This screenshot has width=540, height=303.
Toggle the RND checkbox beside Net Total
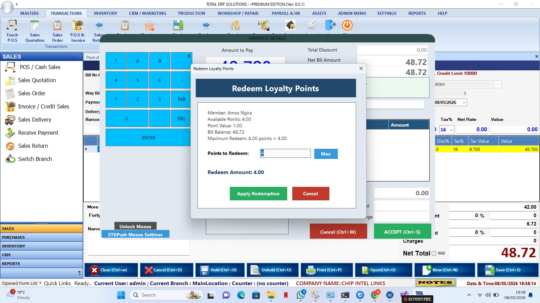click(434, 253)
